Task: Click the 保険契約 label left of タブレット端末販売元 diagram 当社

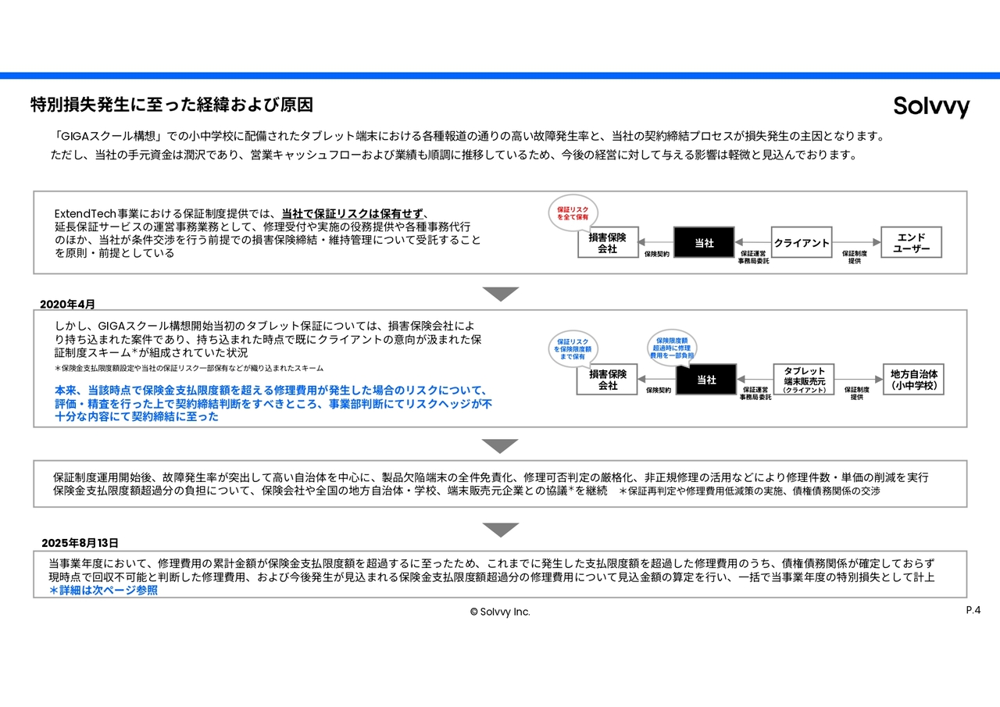Action: coord(658,390)
